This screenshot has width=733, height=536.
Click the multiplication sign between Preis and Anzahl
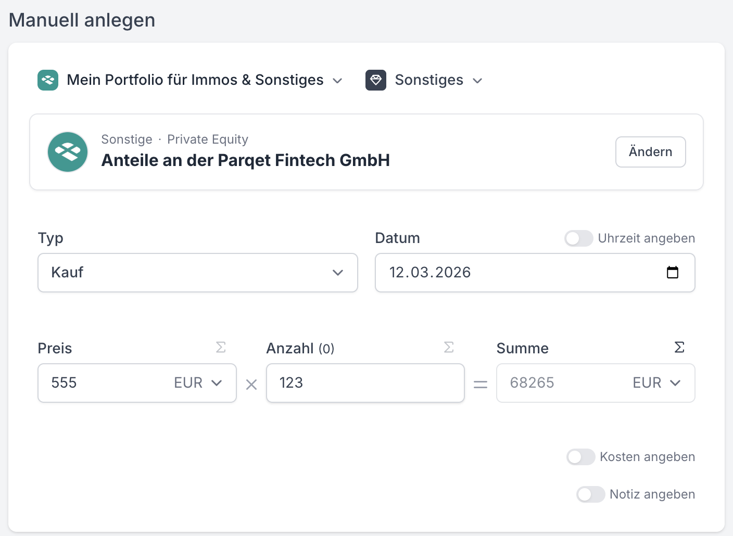click(x=251, y=385)
